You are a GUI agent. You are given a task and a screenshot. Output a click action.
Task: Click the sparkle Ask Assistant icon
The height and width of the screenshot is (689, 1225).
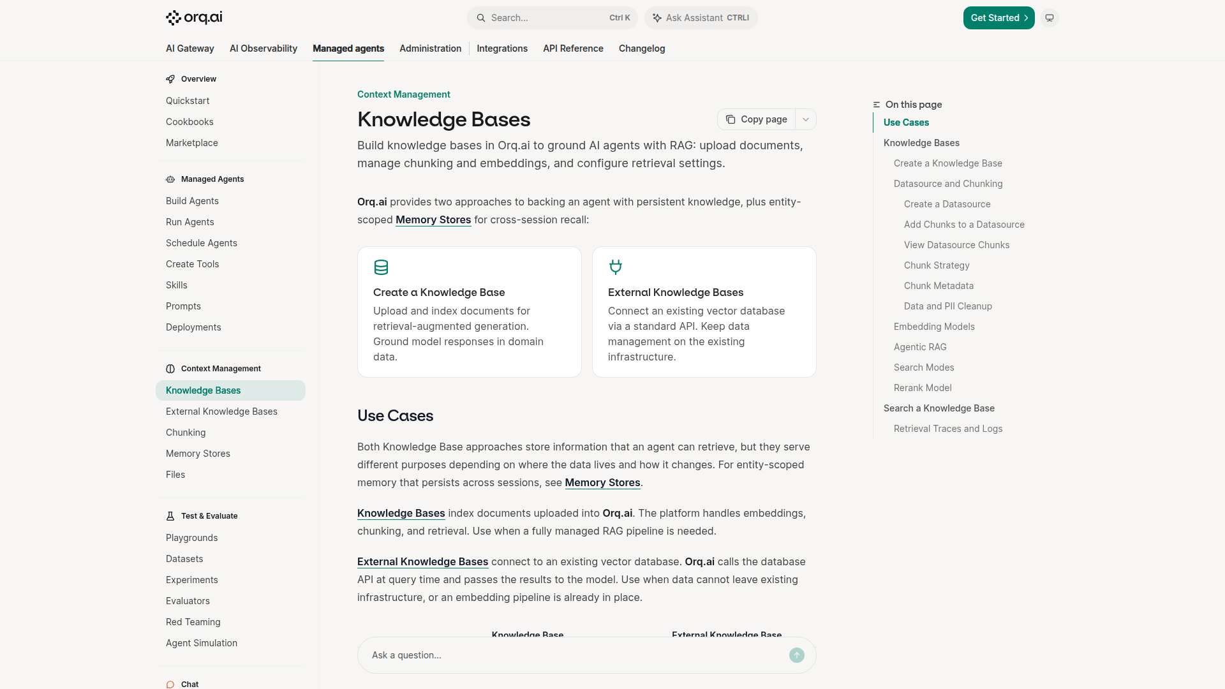pos(657,18)
